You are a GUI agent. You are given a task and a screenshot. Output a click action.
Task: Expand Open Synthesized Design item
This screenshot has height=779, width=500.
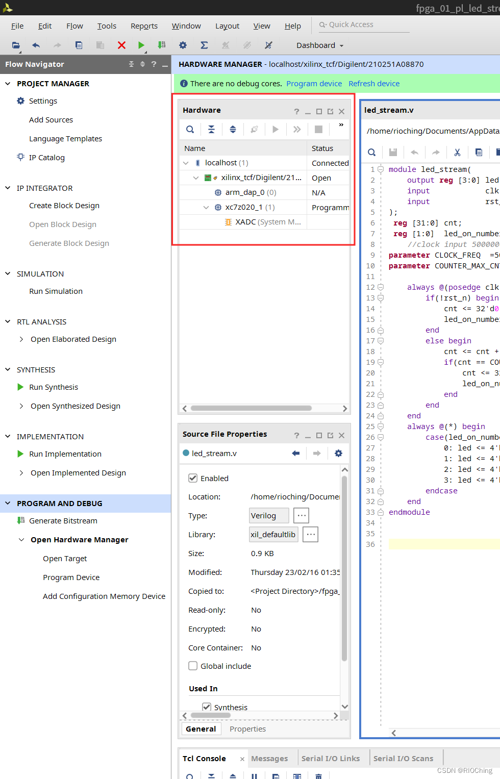(21, 406)
